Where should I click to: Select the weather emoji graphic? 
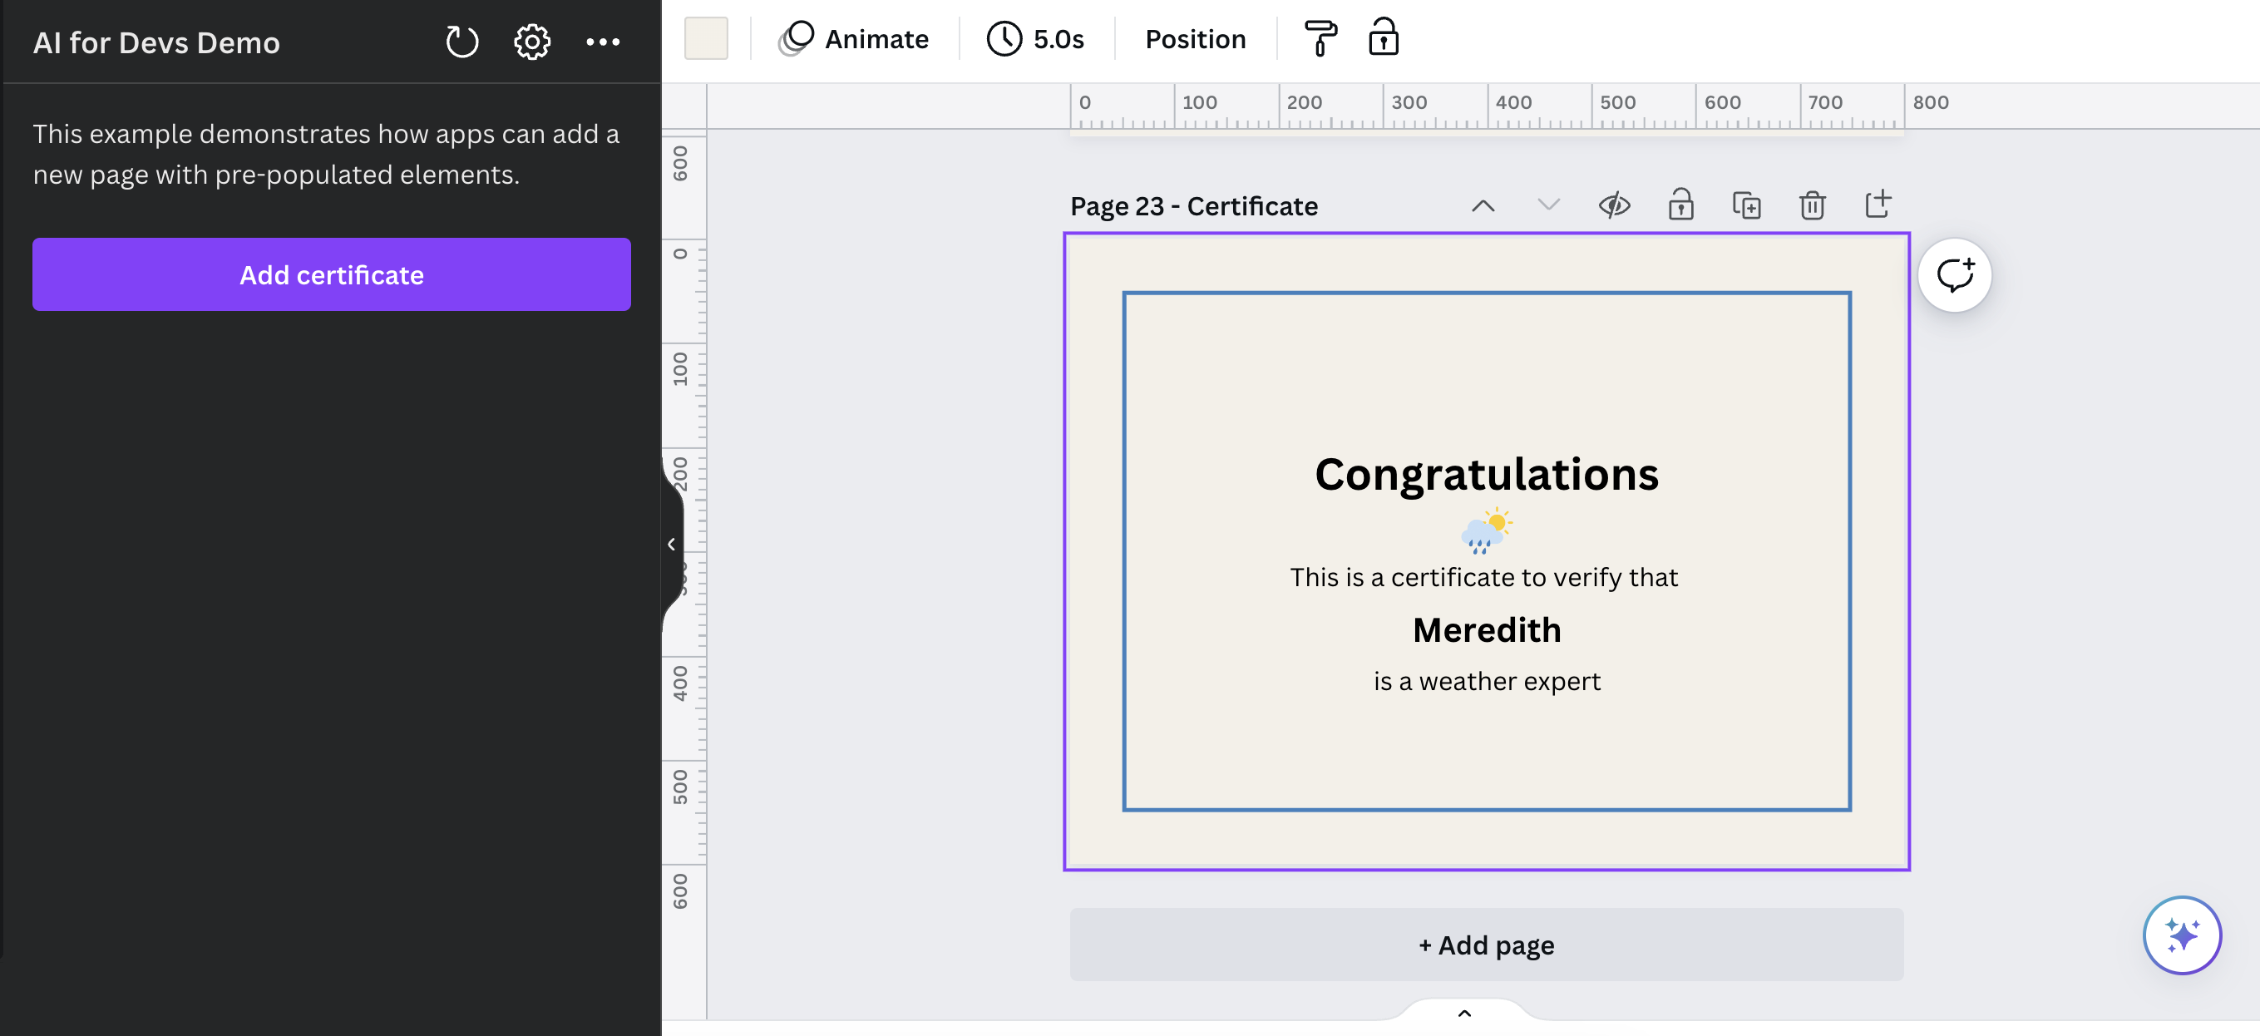(1486, 531)
